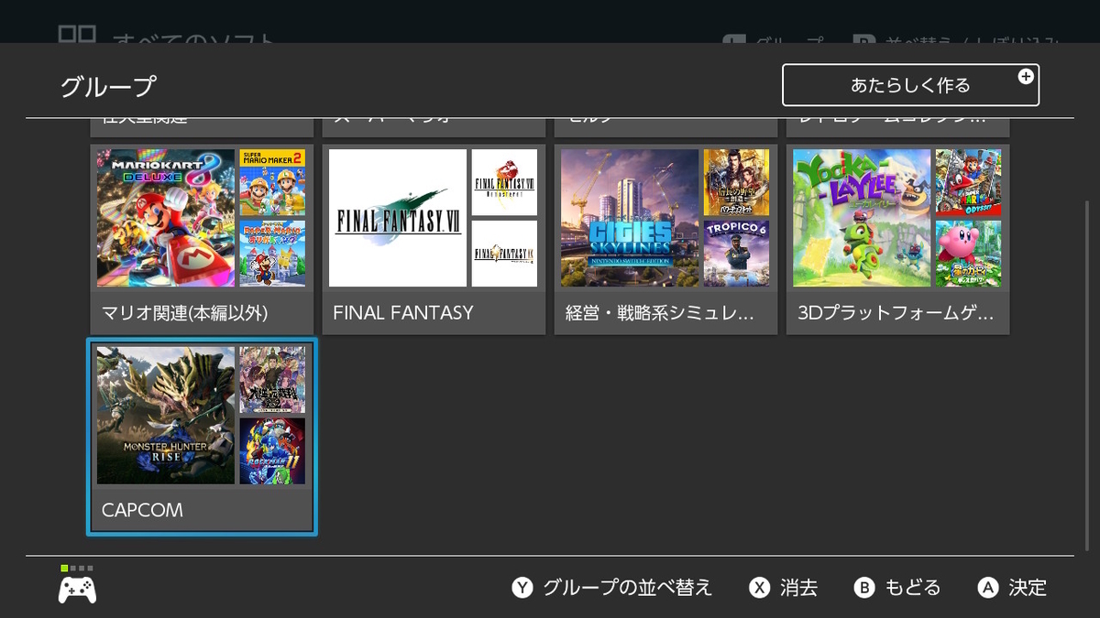
Task: Click the B button icon
Action: click(x=864, y=588)
